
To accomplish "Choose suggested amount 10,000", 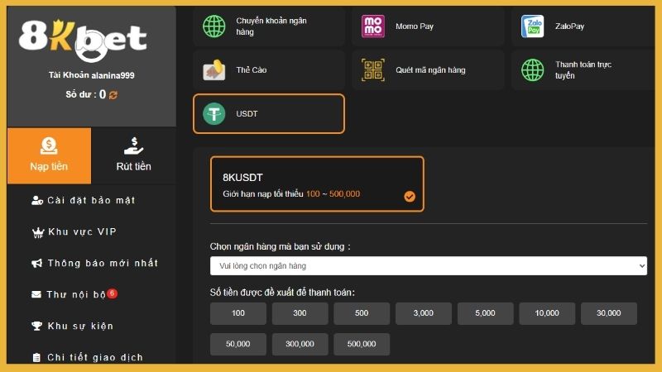I will point(547,313).
